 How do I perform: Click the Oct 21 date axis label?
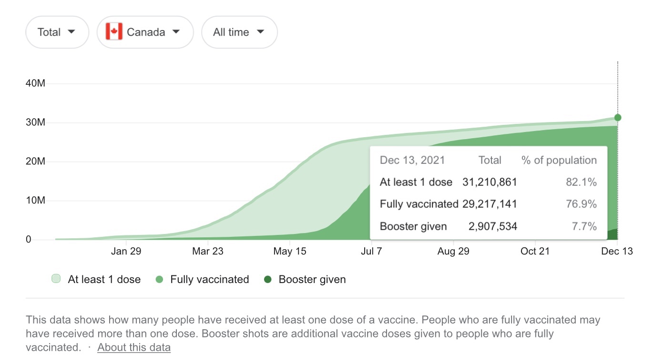click(535, 251)
